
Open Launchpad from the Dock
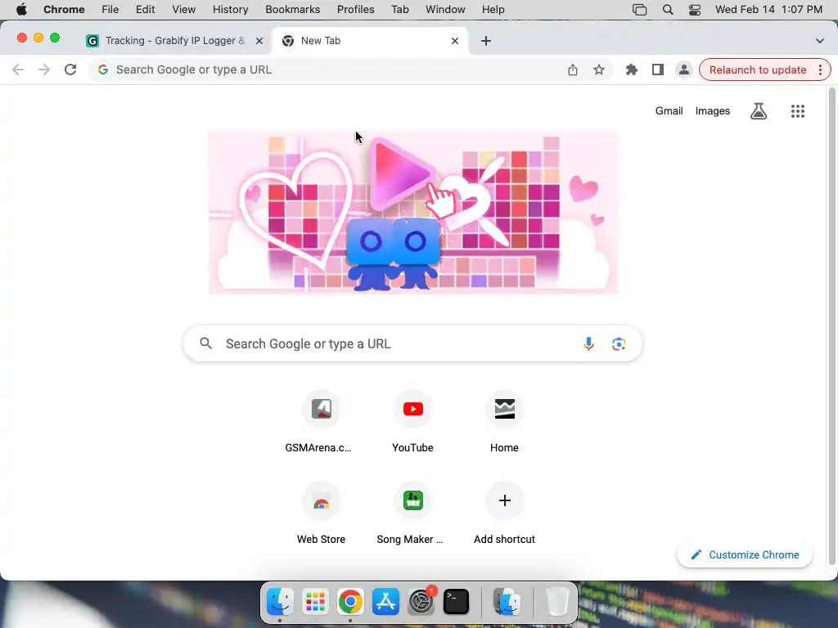point(315,602)
